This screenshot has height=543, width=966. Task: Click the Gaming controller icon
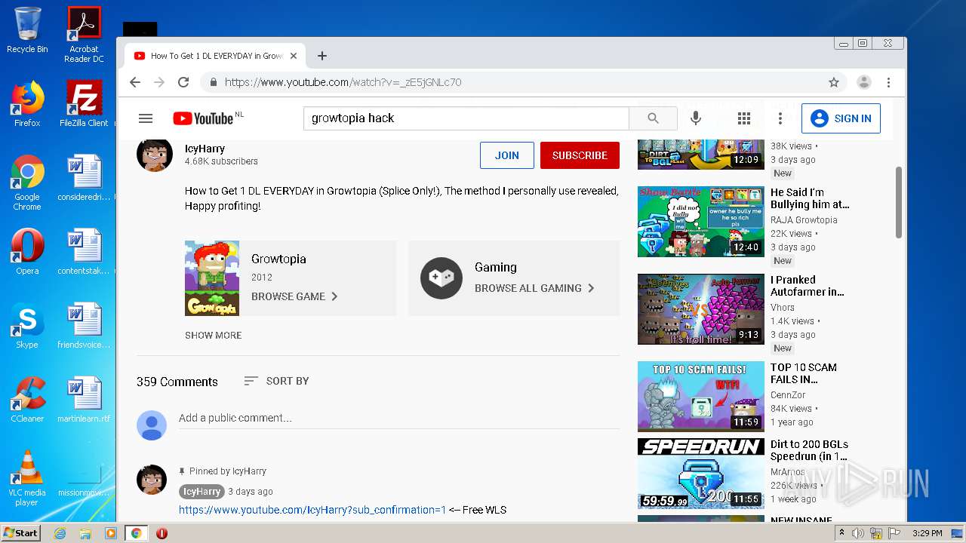click(x=441, y=278)
